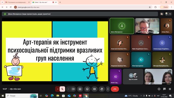Open the taskbar clock and date
This screenshot has height=98, width=174.
click(x=164, y=96)
